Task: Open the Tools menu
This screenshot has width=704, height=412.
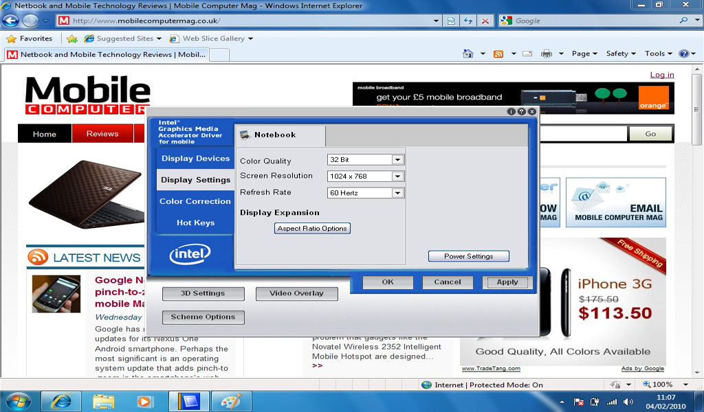Action: [x=658, y=54]
